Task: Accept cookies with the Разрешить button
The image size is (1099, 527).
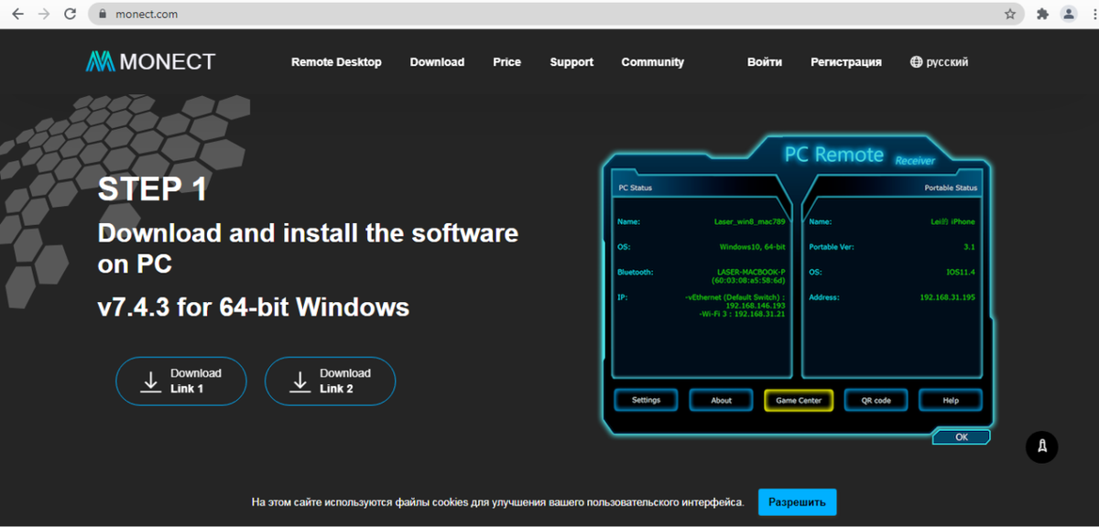Action: [797, 502]
